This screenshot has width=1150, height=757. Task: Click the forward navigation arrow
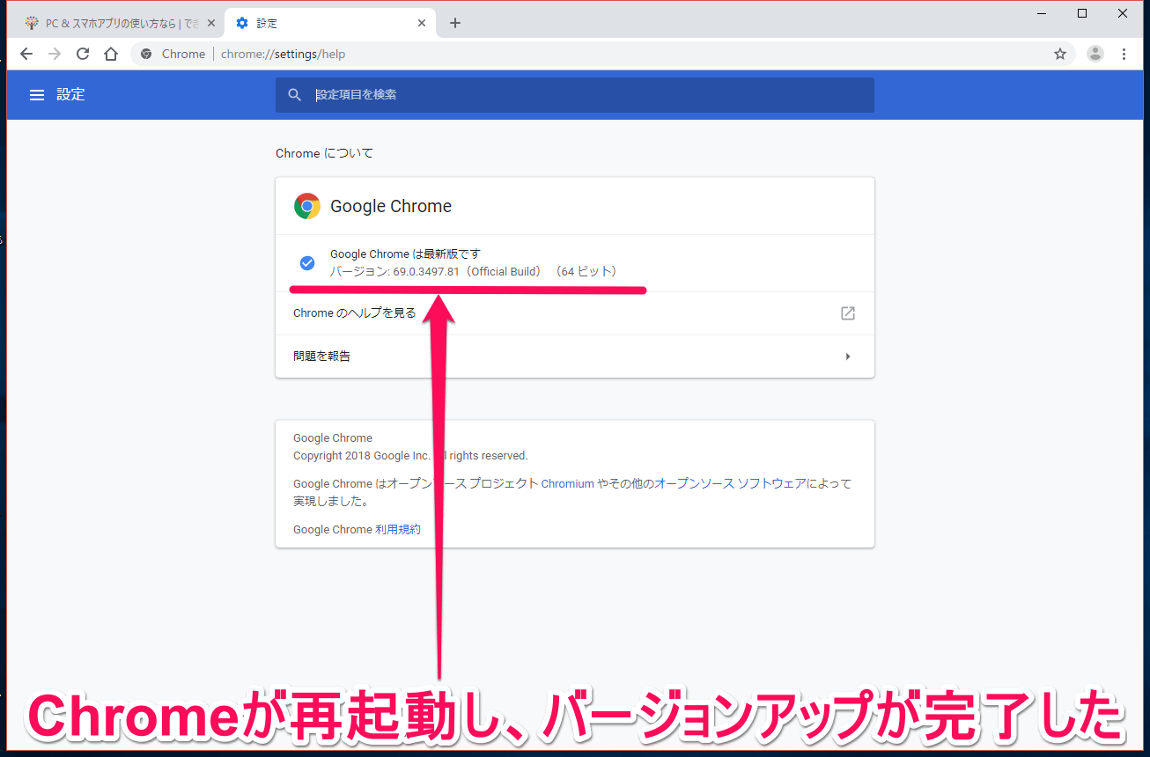[x=55, y=54]
